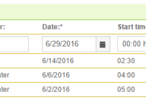
Task: Click the 05:00 start time cell
Action: click(126, 89)
